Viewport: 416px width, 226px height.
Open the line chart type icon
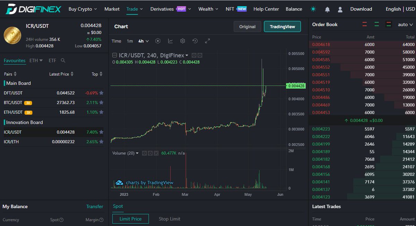click(171, 41)
